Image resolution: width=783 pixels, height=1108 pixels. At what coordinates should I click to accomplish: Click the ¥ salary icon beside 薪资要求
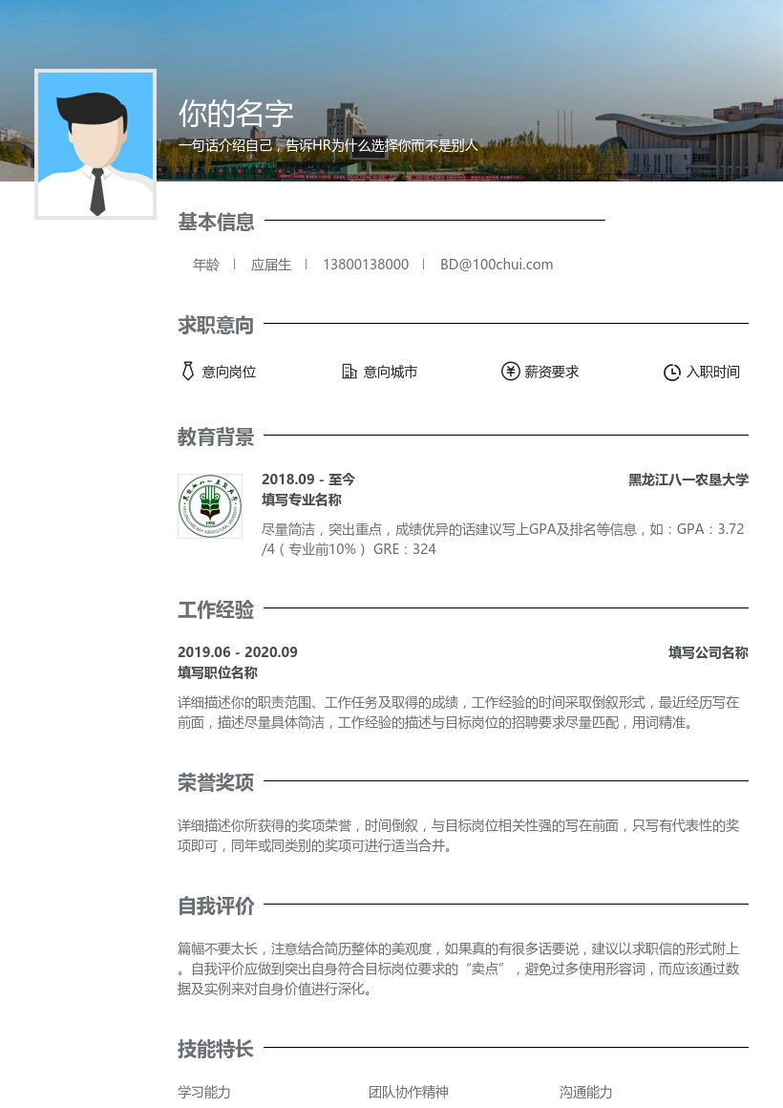click(511, 372)
